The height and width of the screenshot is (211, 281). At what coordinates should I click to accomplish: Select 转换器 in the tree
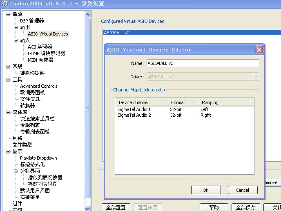27,105
